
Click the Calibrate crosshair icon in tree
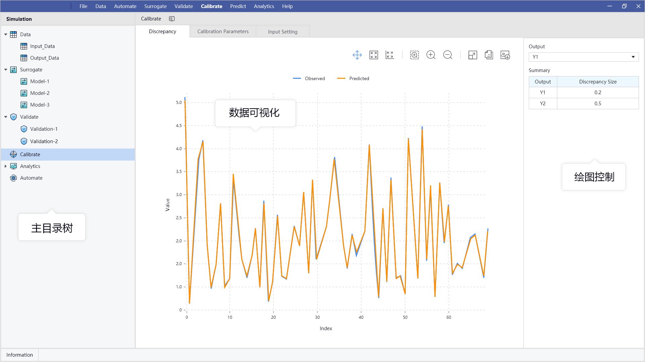[x=13, y=155]
